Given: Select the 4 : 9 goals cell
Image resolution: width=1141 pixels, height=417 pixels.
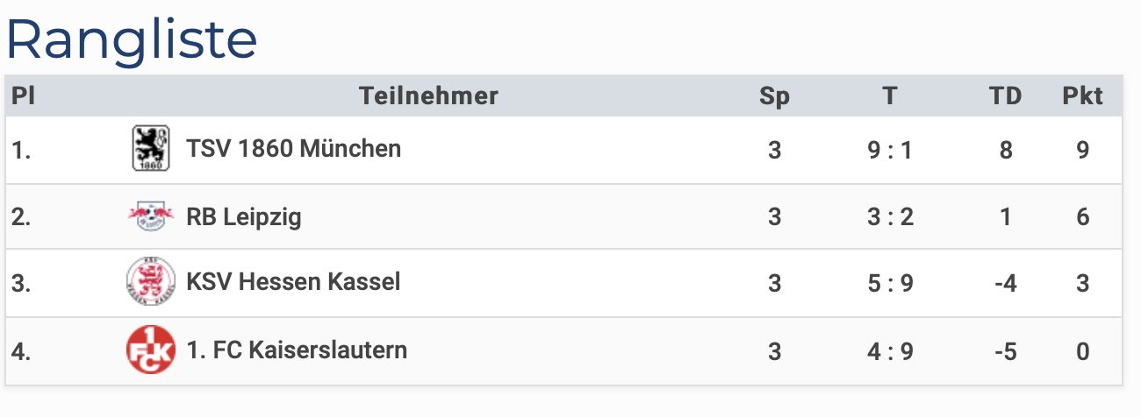Looking at the screenshot, I should [x=890, y=351].
